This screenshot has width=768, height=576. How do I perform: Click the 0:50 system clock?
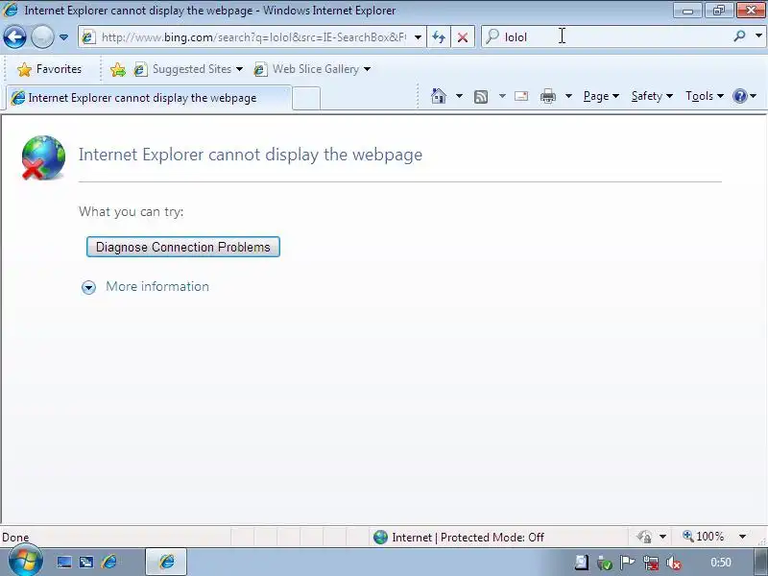click(721, 563)
